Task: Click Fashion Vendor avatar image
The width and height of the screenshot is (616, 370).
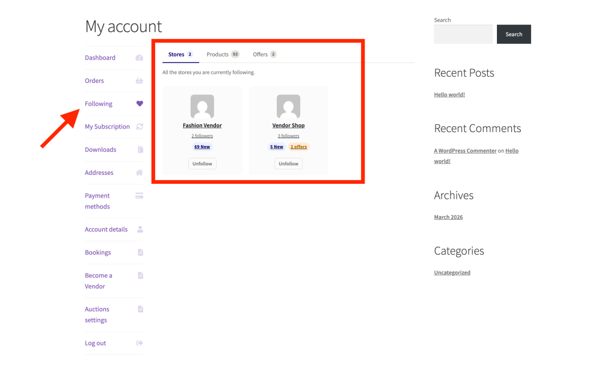Action: (202, 106)
